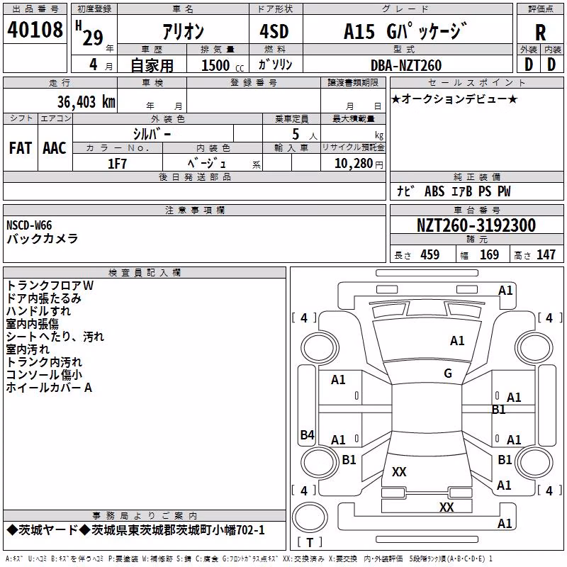Screen dimensions: 567x567
Task: Click the length value 459
Action: [x=430, y=254]
